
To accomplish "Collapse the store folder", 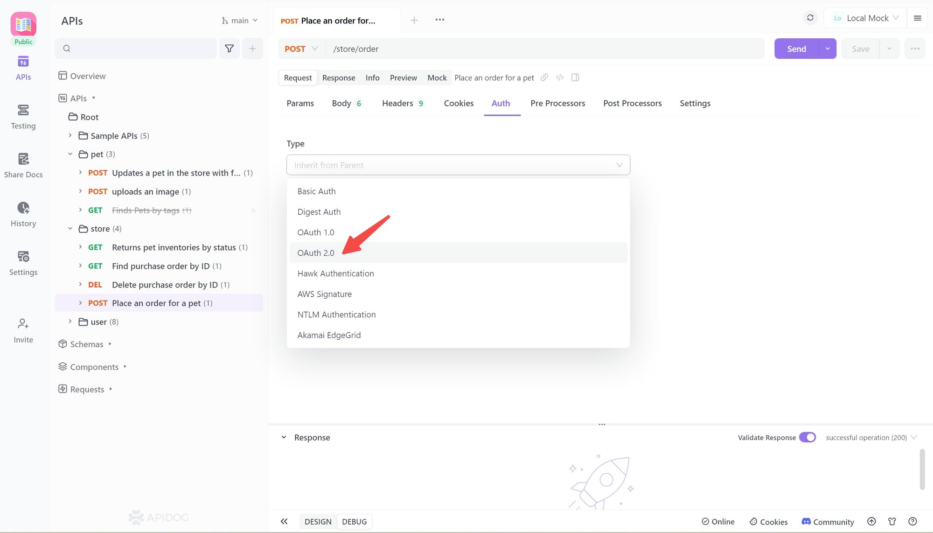I will point(70,229).
